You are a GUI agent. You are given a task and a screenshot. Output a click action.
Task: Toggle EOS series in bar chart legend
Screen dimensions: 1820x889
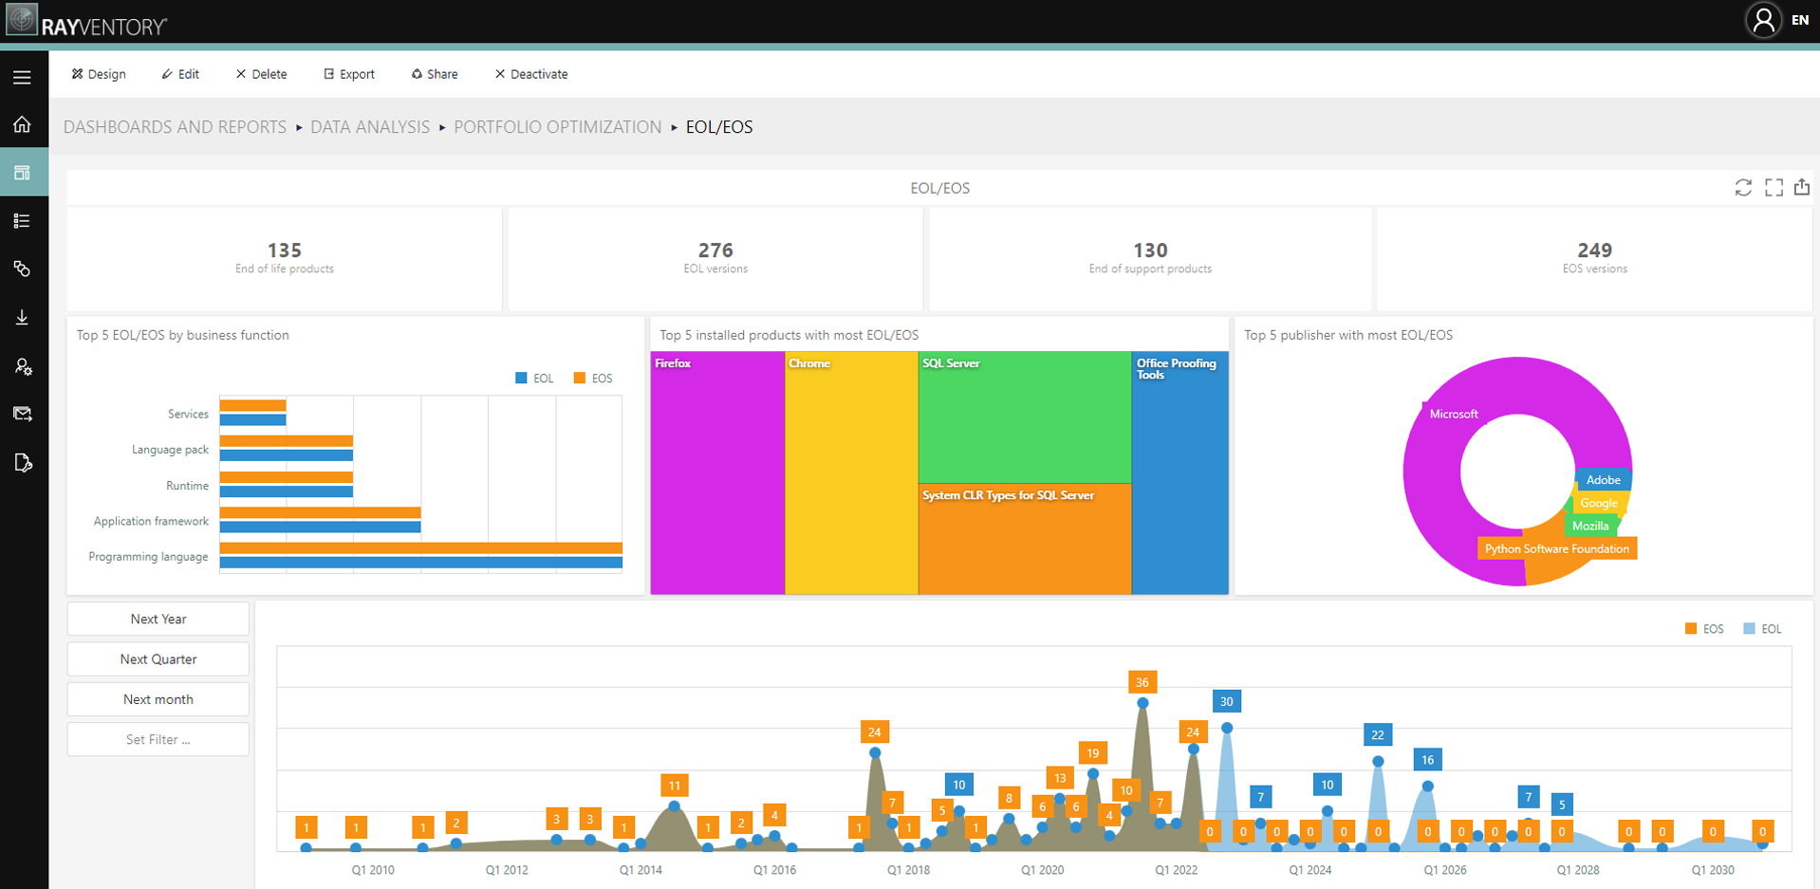(x=593, y=379)
